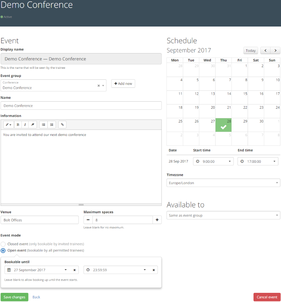Click the Name input field
Image resolution: width=281 pixels, height=302 pixels.
tap(81, 105)
